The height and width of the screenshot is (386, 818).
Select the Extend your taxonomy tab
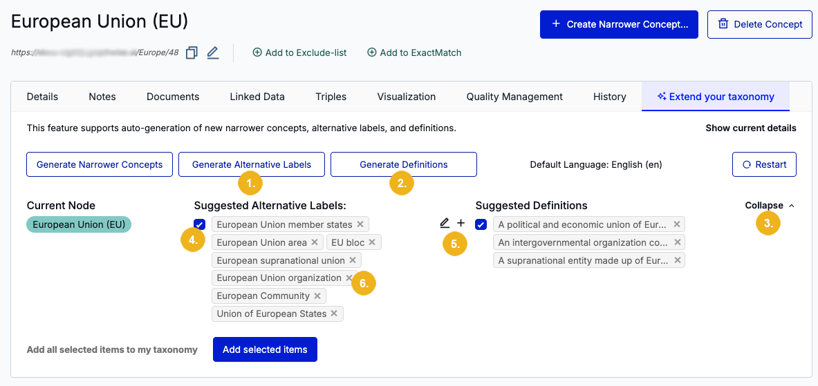tap(716, 97)
